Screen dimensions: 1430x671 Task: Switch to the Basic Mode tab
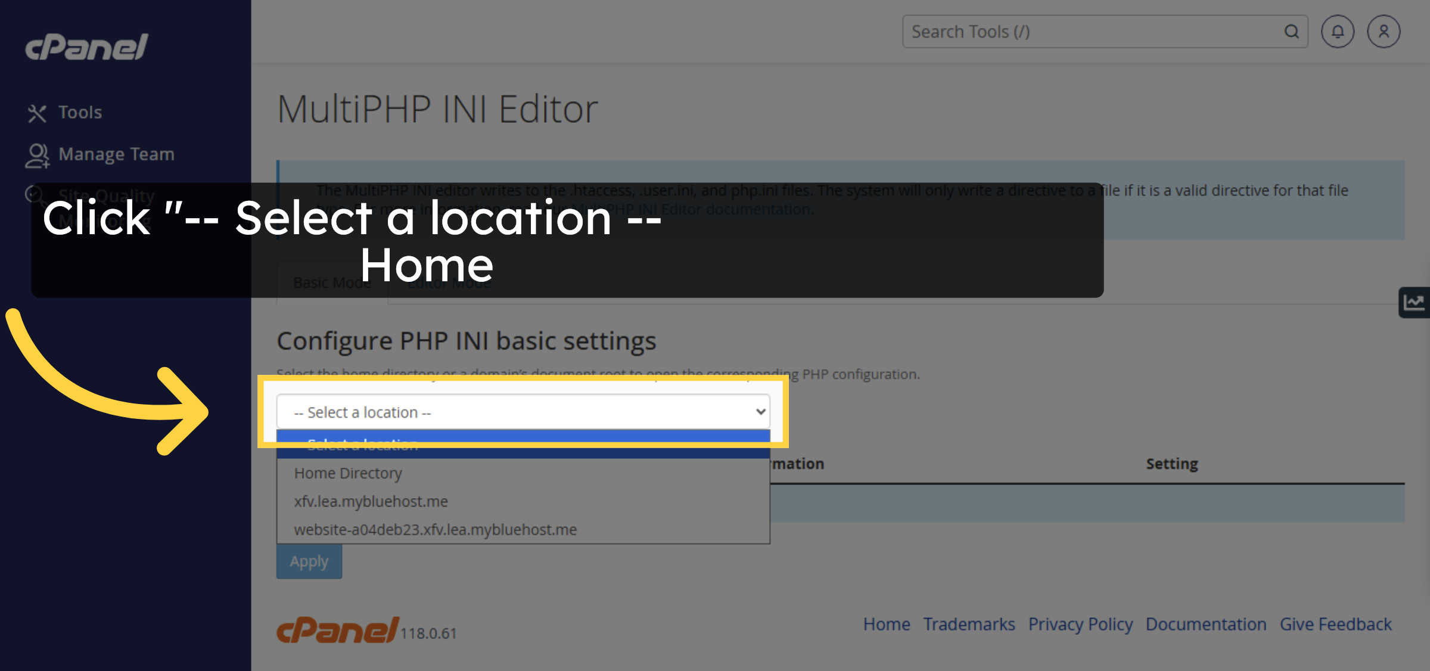pyautogui.click(x=332, y=282)
